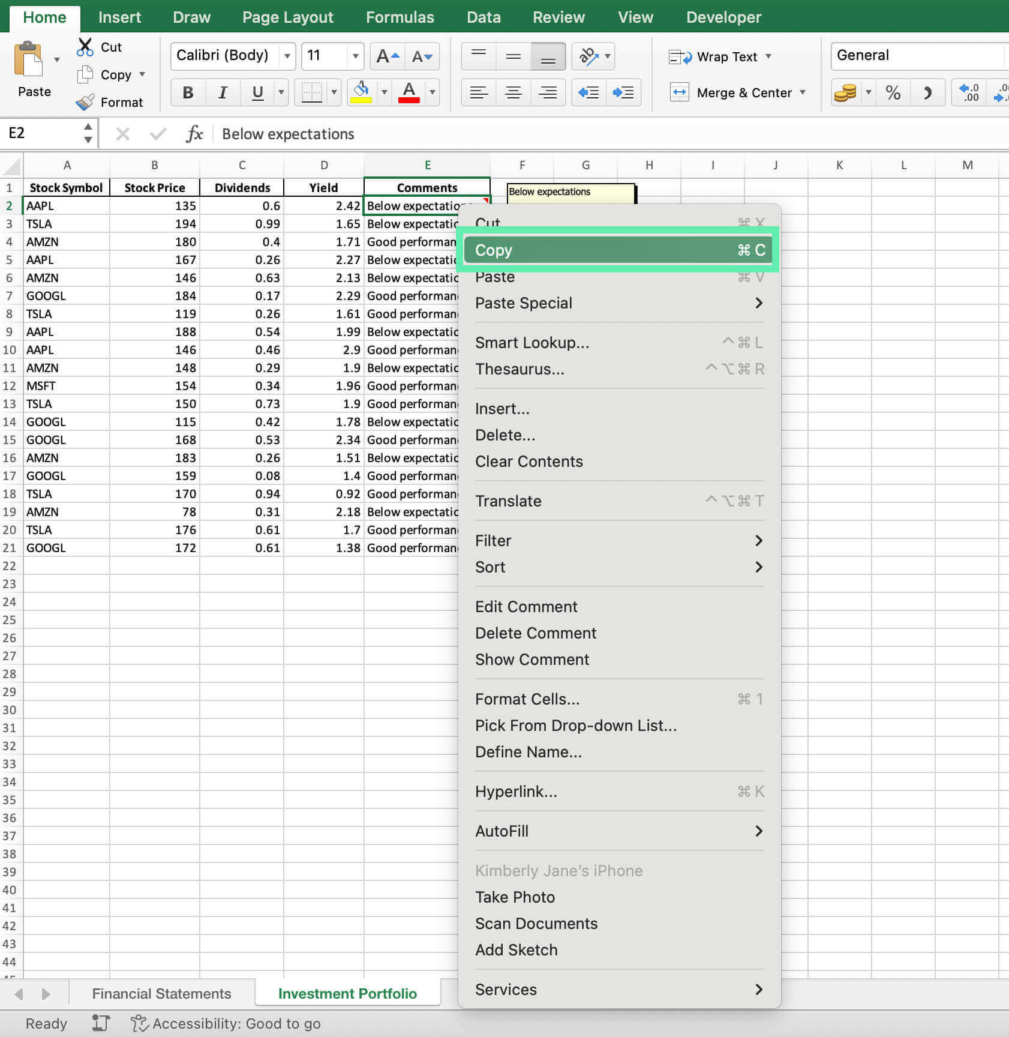Align text right
1009x1037 pixels.
click(548, 92)
